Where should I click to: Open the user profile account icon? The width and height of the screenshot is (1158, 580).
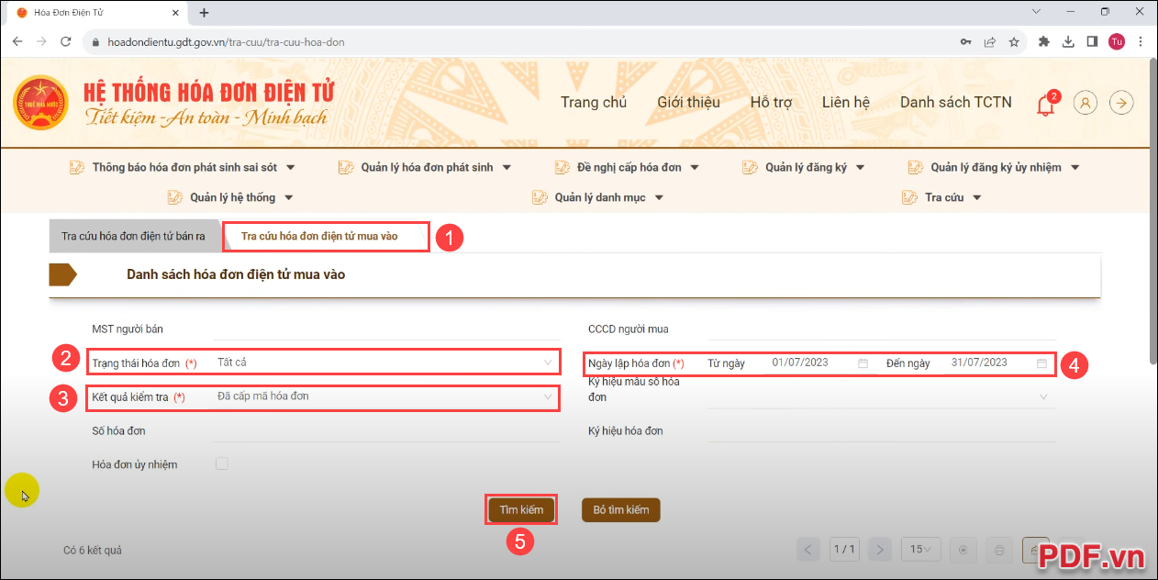pyautogui.click(x=1085, y=102)
